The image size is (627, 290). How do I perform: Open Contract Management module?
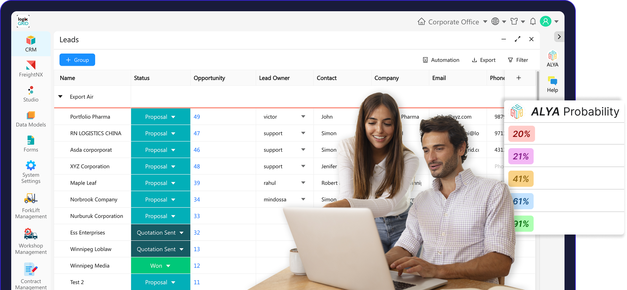(31, 276)
